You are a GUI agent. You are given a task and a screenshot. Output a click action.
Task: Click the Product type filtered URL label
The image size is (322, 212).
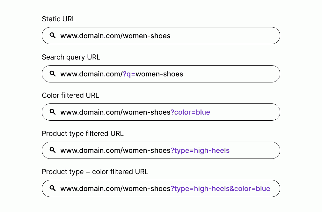coord(83,134)
